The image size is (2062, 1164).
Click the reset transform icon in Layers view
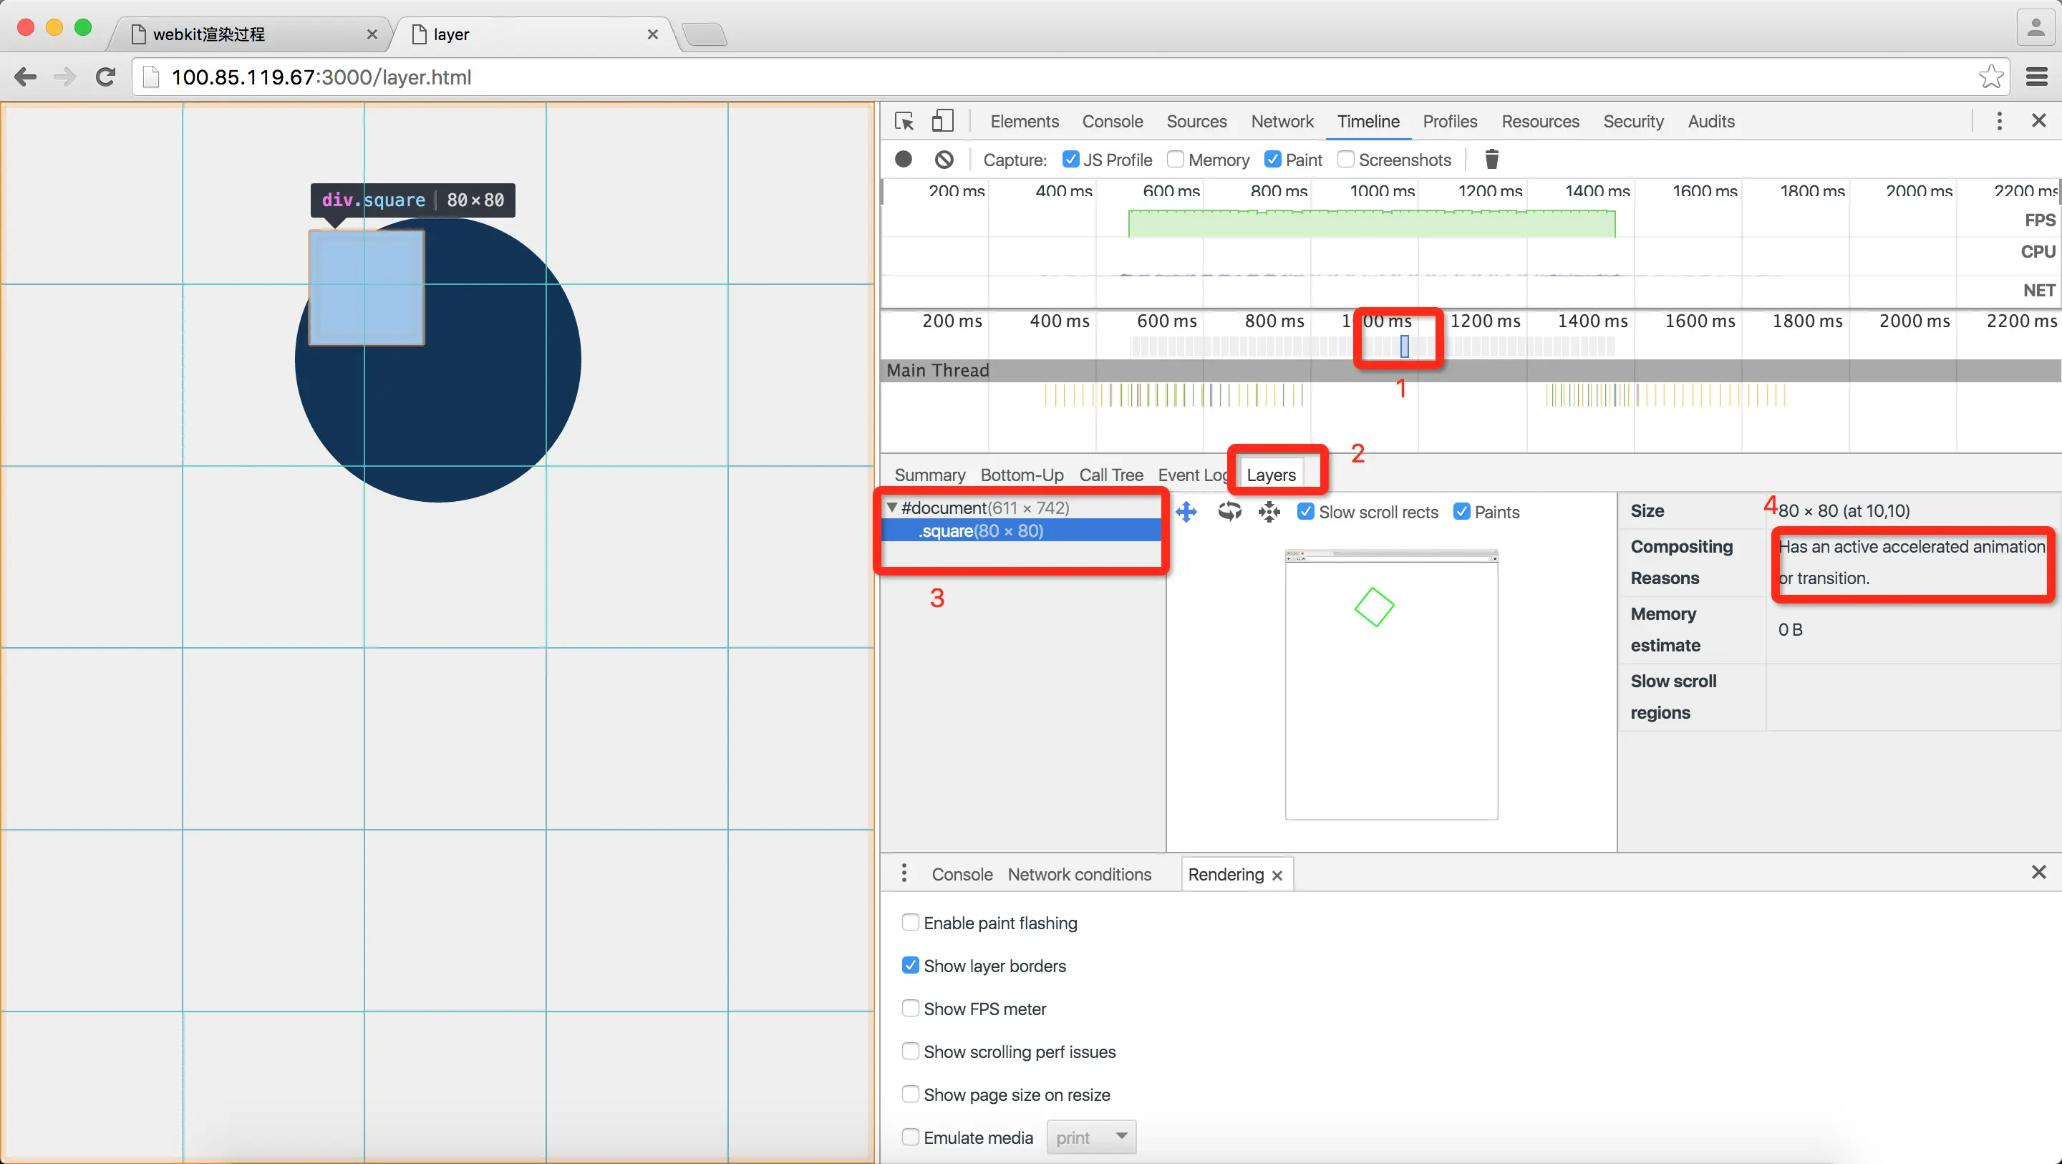point(1269,512)
